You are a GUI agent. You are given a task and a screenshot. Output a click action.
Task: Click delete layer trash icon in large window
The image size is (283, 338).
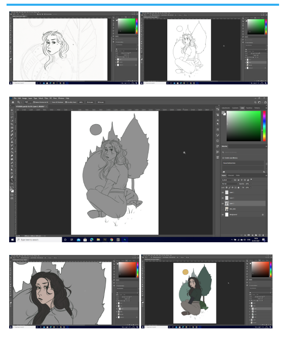point(263,235)
